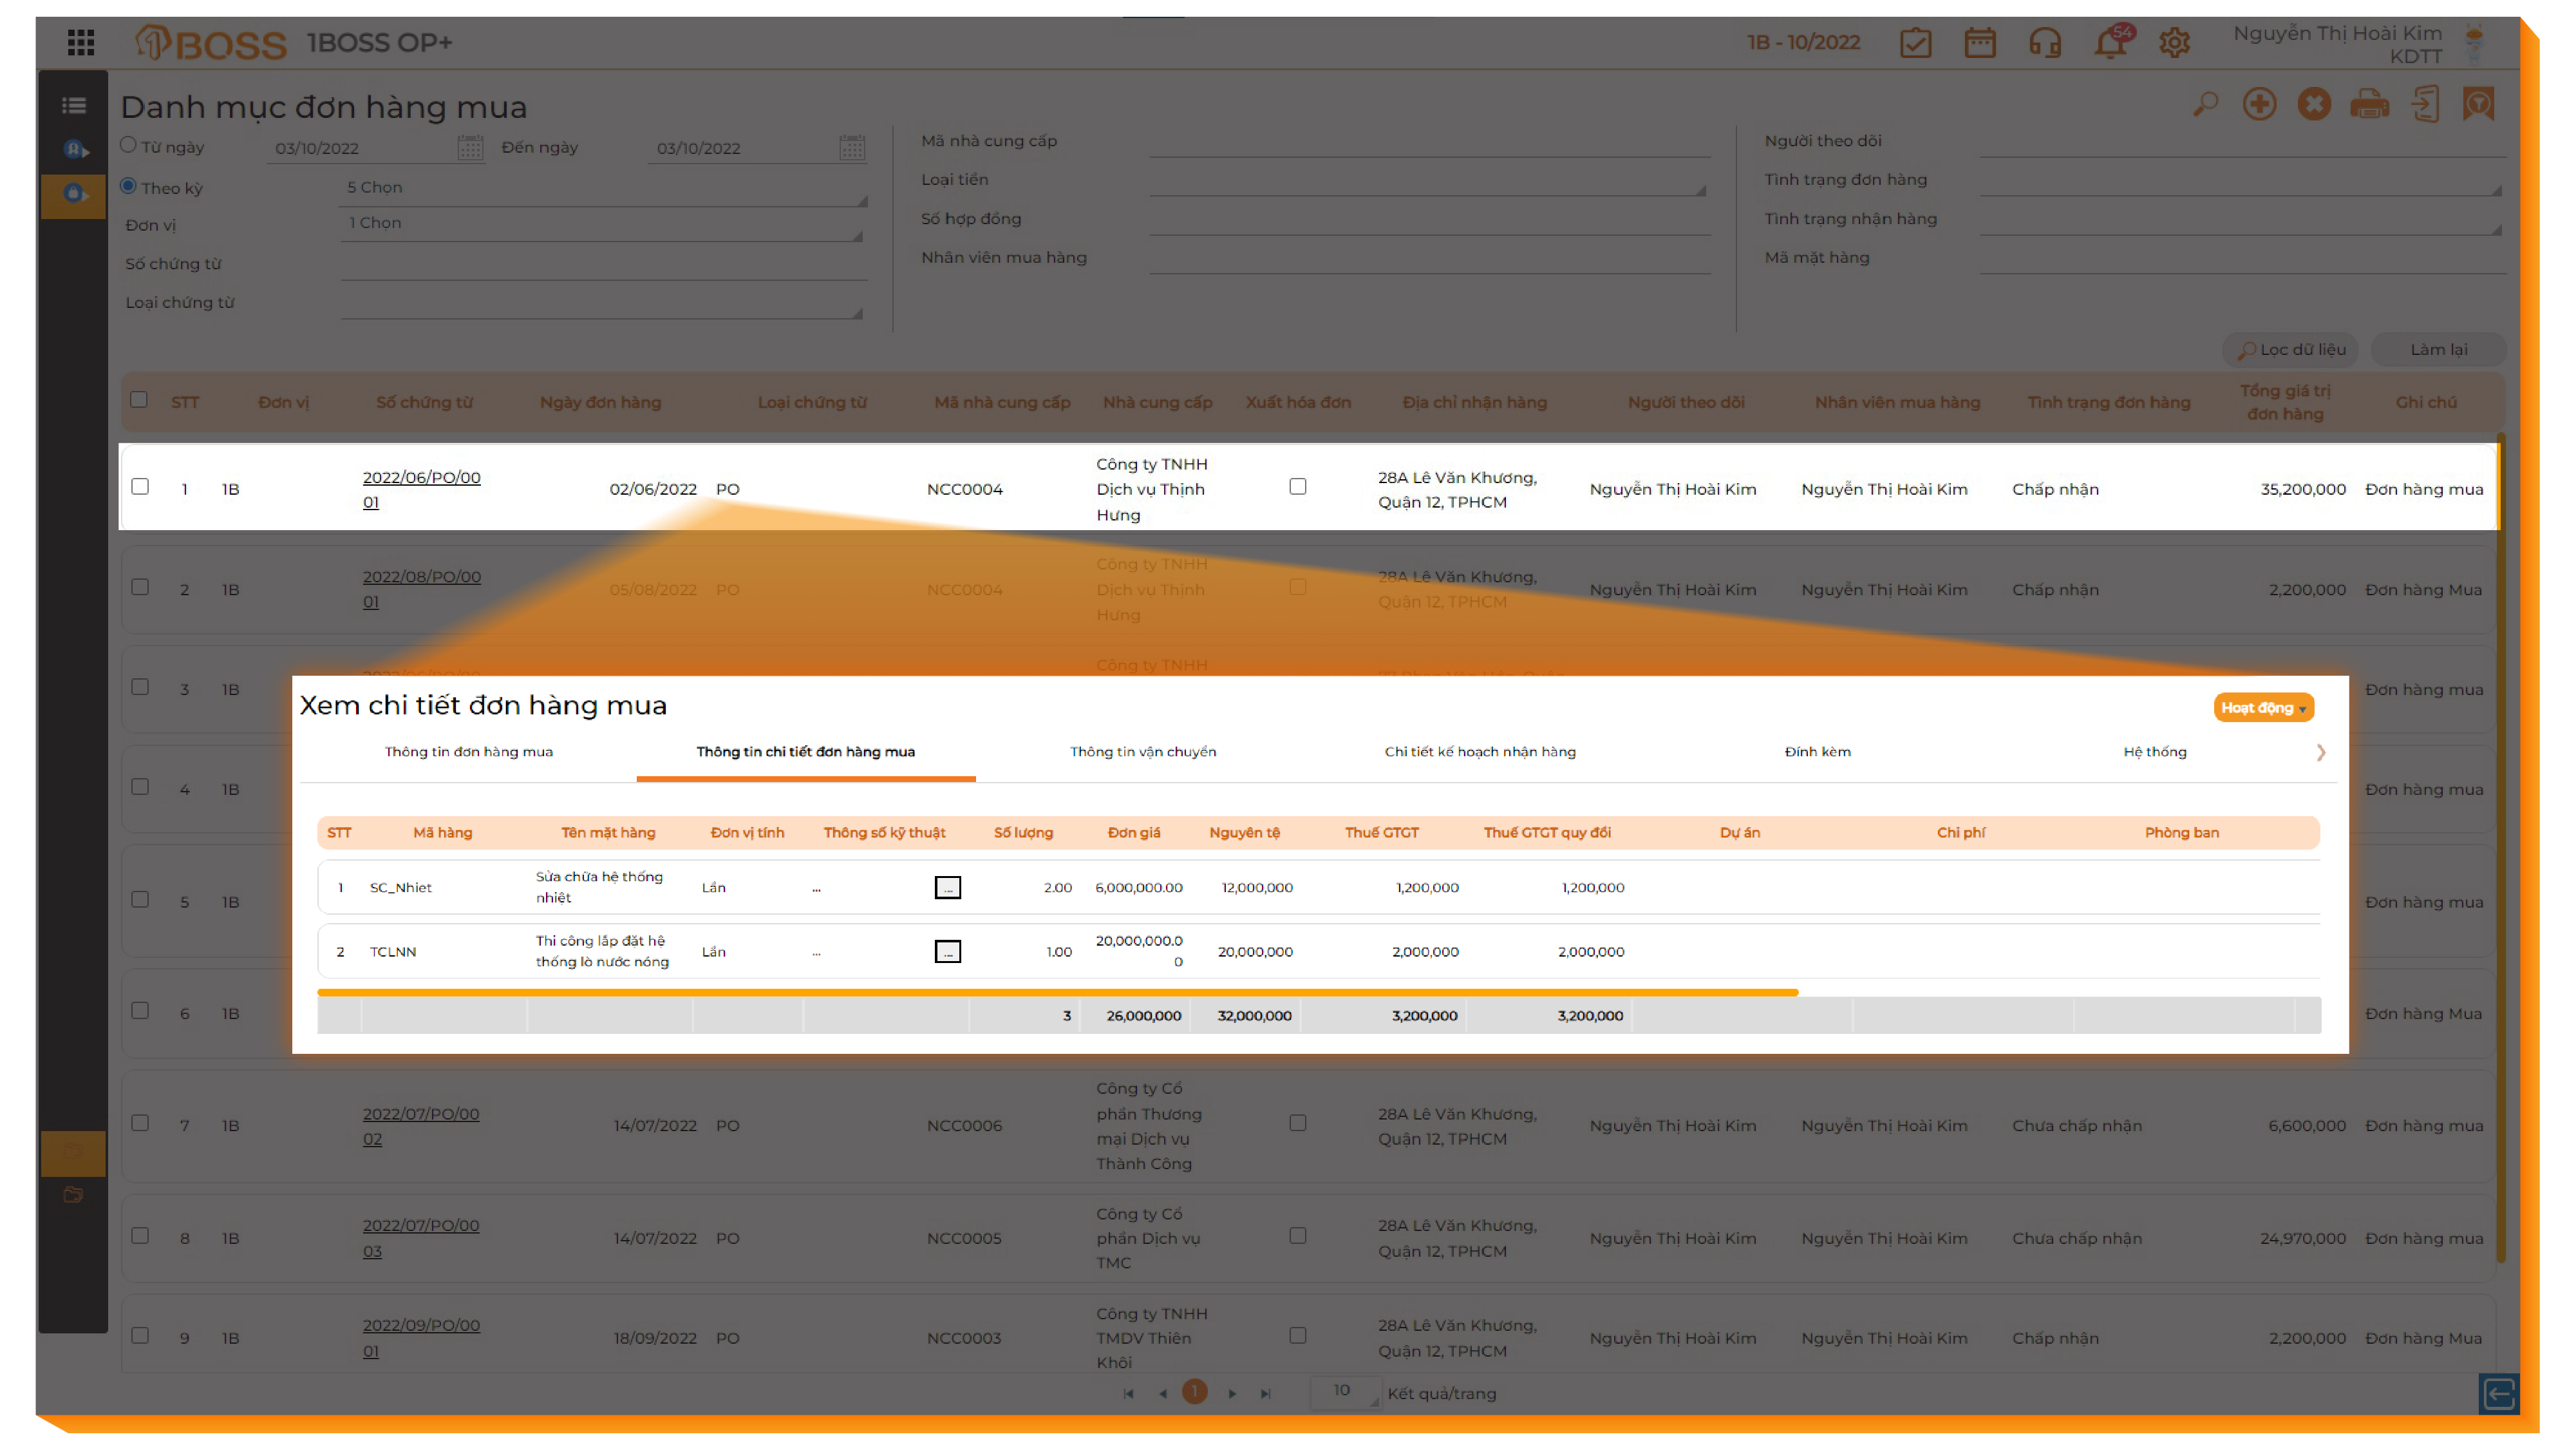Click the printer icon in toolbar
Image resolution: width=2576 pixels, height=1450 pixels.
pyautogui.click(x=2369, y=104)
